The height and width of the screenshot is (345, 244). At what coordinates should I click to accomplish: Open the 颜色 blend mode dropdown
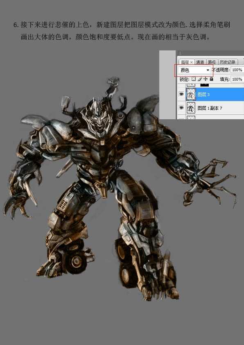[x=194, y=70]
